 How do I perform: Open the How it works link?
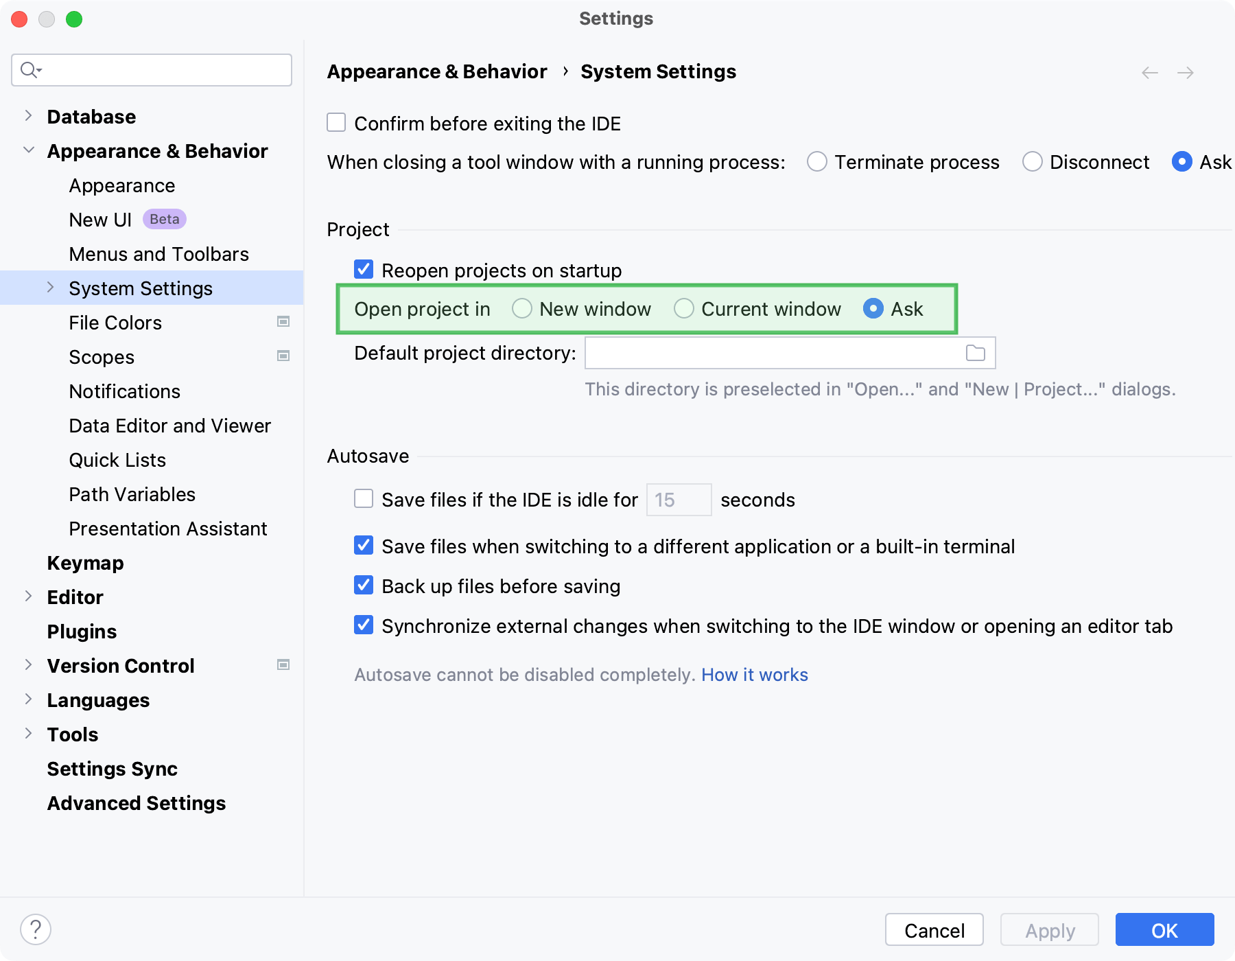coord(755,675)
